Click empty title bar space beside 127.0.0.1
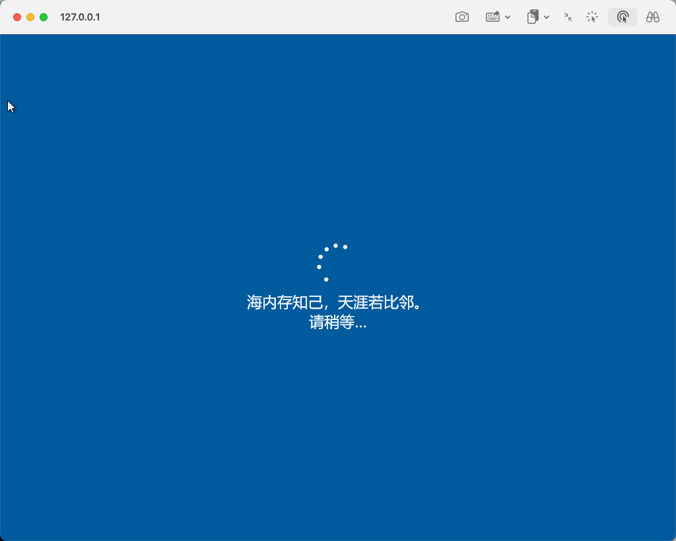 coord(264,17)
